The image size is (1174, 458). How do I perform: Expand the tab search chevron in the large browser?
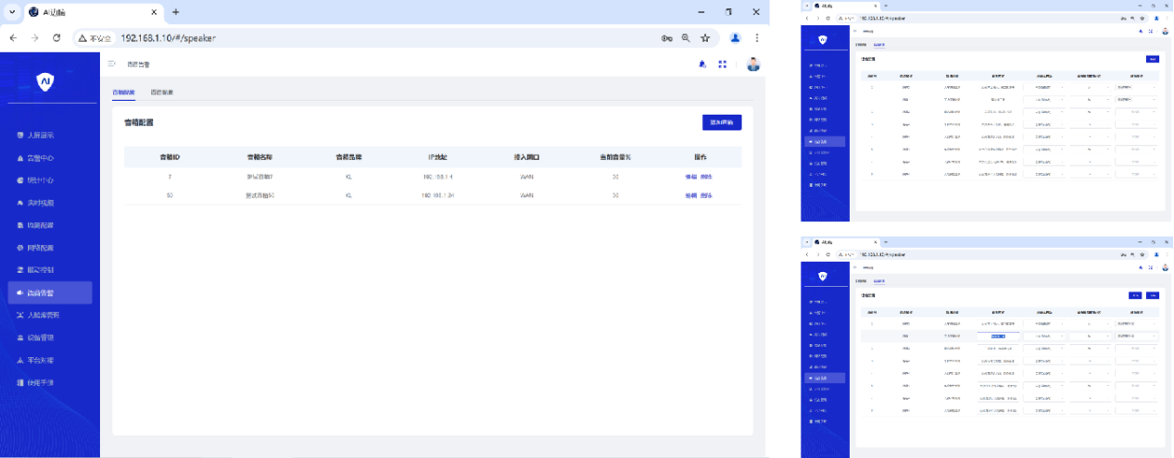(12, 12)
